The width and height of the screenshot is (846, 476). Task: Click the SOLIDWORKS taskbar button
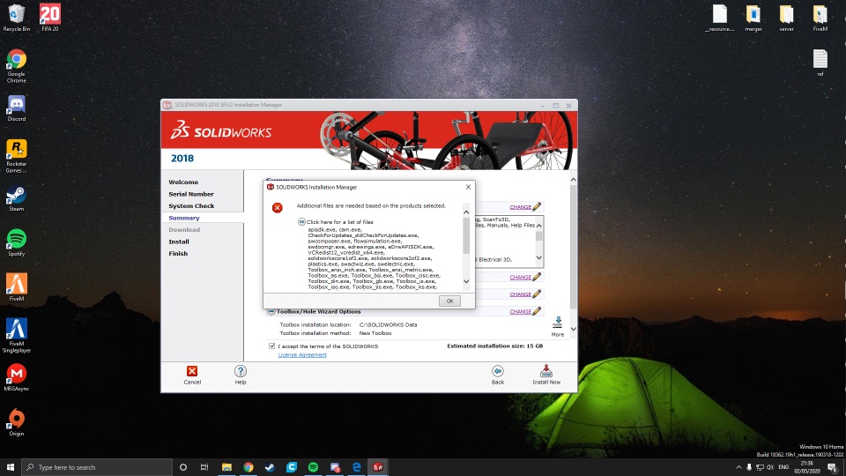[378, 467]
